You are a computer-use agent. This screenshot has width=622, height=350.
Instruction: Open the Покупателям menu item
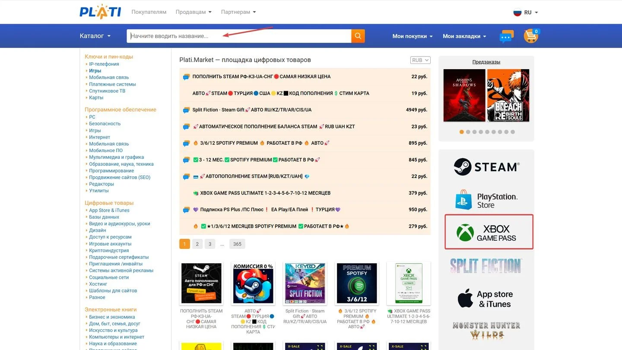click(149, 12)
